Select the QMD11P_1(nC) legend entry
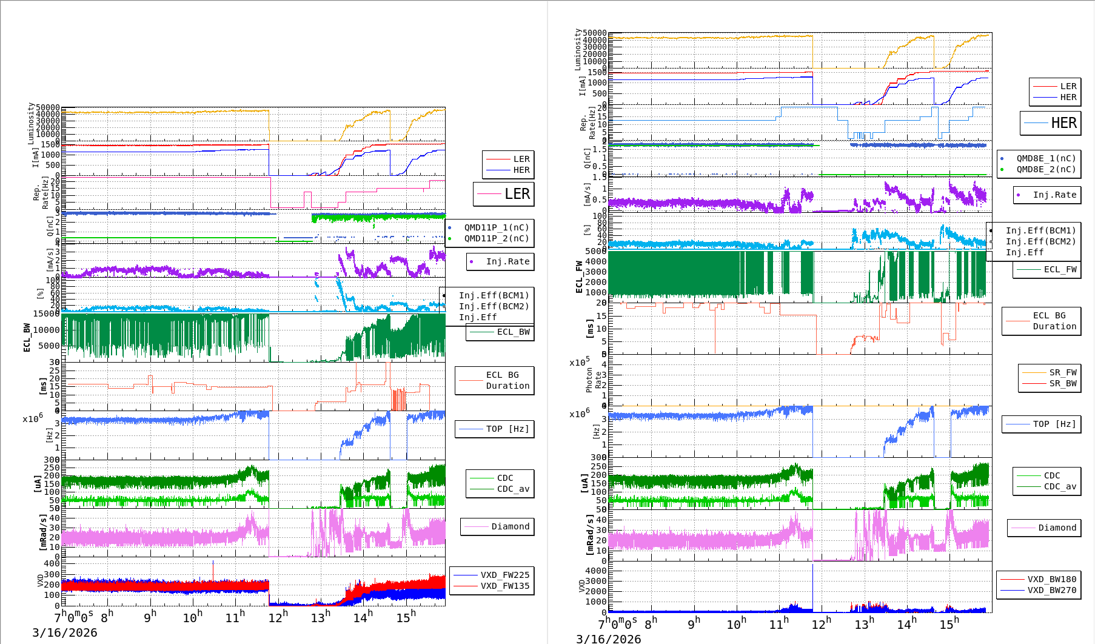This screenshot has width=1095, height=644. pos(496,227)
